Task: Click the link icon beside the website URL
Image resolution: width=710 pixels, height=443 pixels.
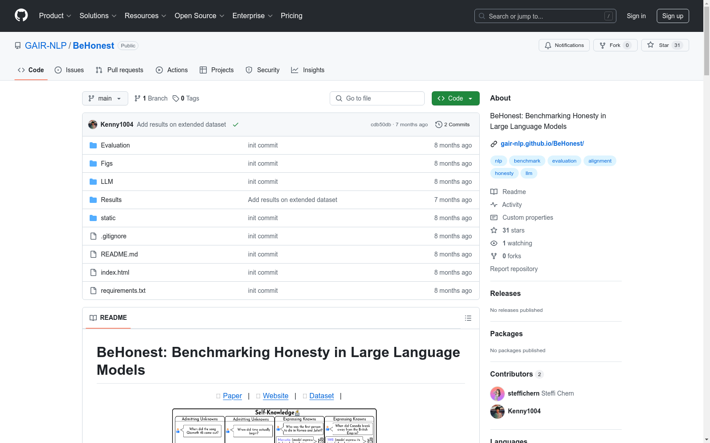Action: click(494, 144)
